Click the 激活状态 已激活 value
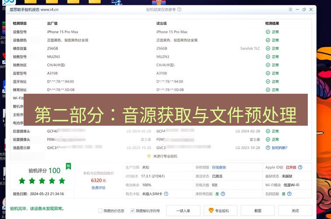331x219 pixels. click(x=217, y=176)
